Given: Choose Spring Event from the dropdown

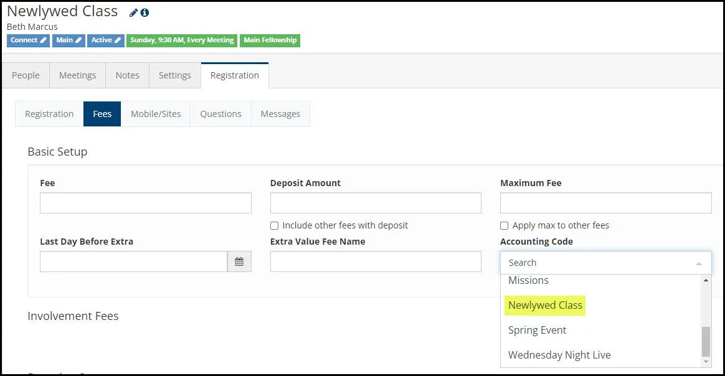Looking at the screenshot, I should [537, 330].
